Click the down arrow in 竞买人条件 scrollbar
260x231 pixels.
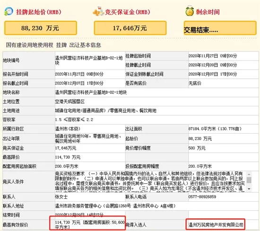click(249, 189)
